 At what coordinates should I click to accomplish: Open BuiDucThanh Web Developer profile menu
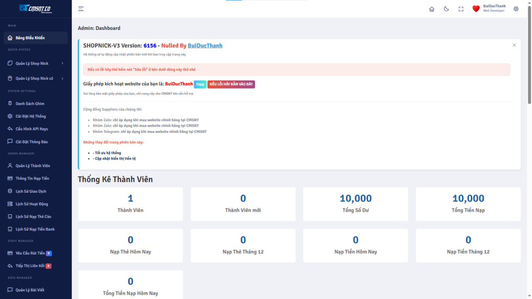(x=494, y=8)
